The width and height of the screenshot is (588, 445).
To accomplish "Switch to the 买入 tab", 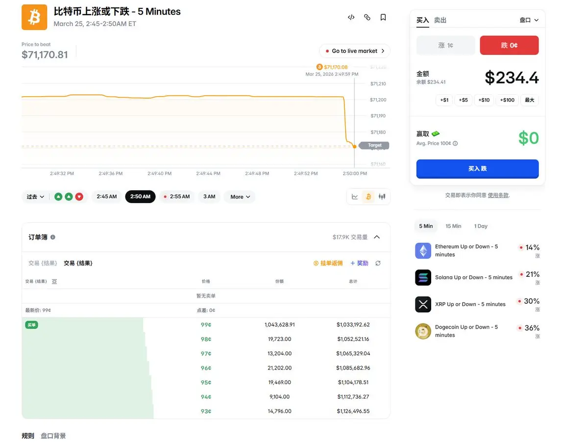I will [422, 20].
